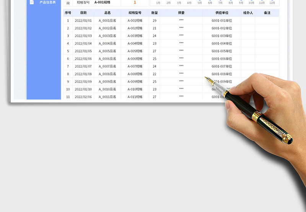Select spec cell A-011规格

pyautogui.click(x=135, y=97)
